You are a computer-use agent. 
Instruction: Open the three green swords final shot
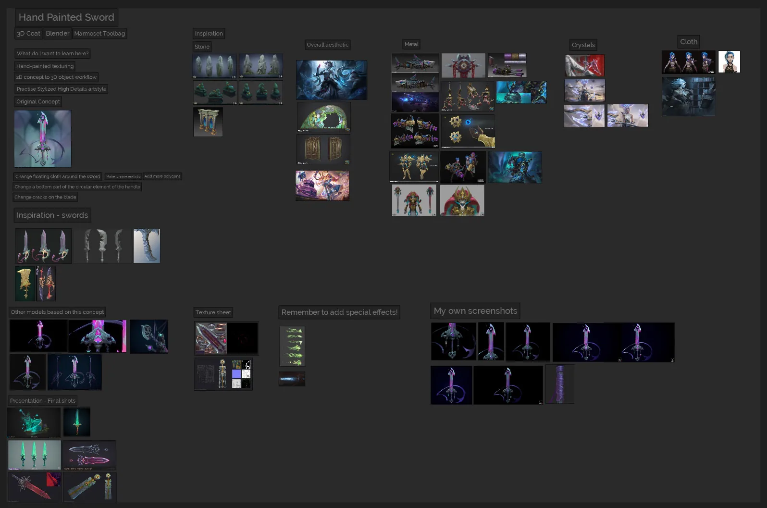[35, 455]
